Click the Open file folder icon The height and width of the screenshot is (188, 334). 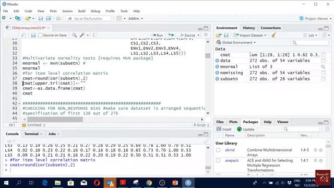(x=28, y=19)
